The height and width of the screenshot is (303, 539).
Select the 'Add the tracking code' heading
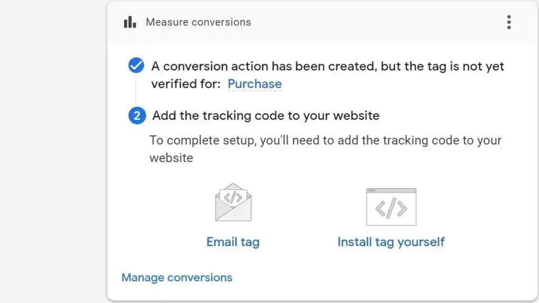pos(266,116)
